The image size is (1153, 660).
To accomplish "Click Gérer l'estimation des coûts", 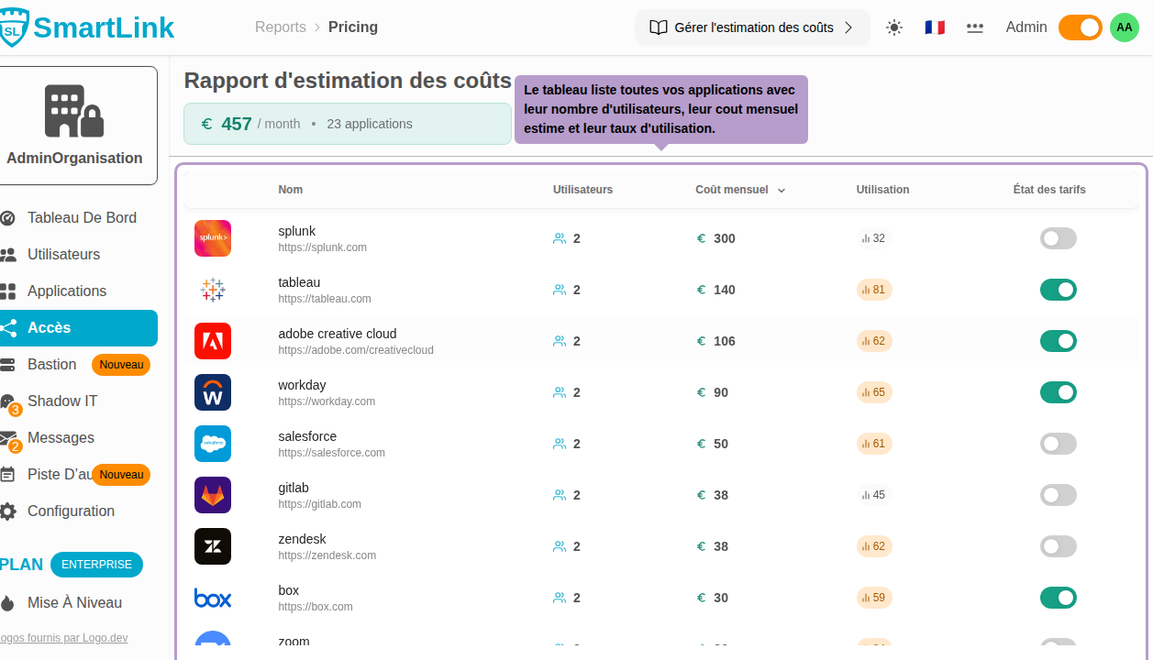I will [752, 27].
